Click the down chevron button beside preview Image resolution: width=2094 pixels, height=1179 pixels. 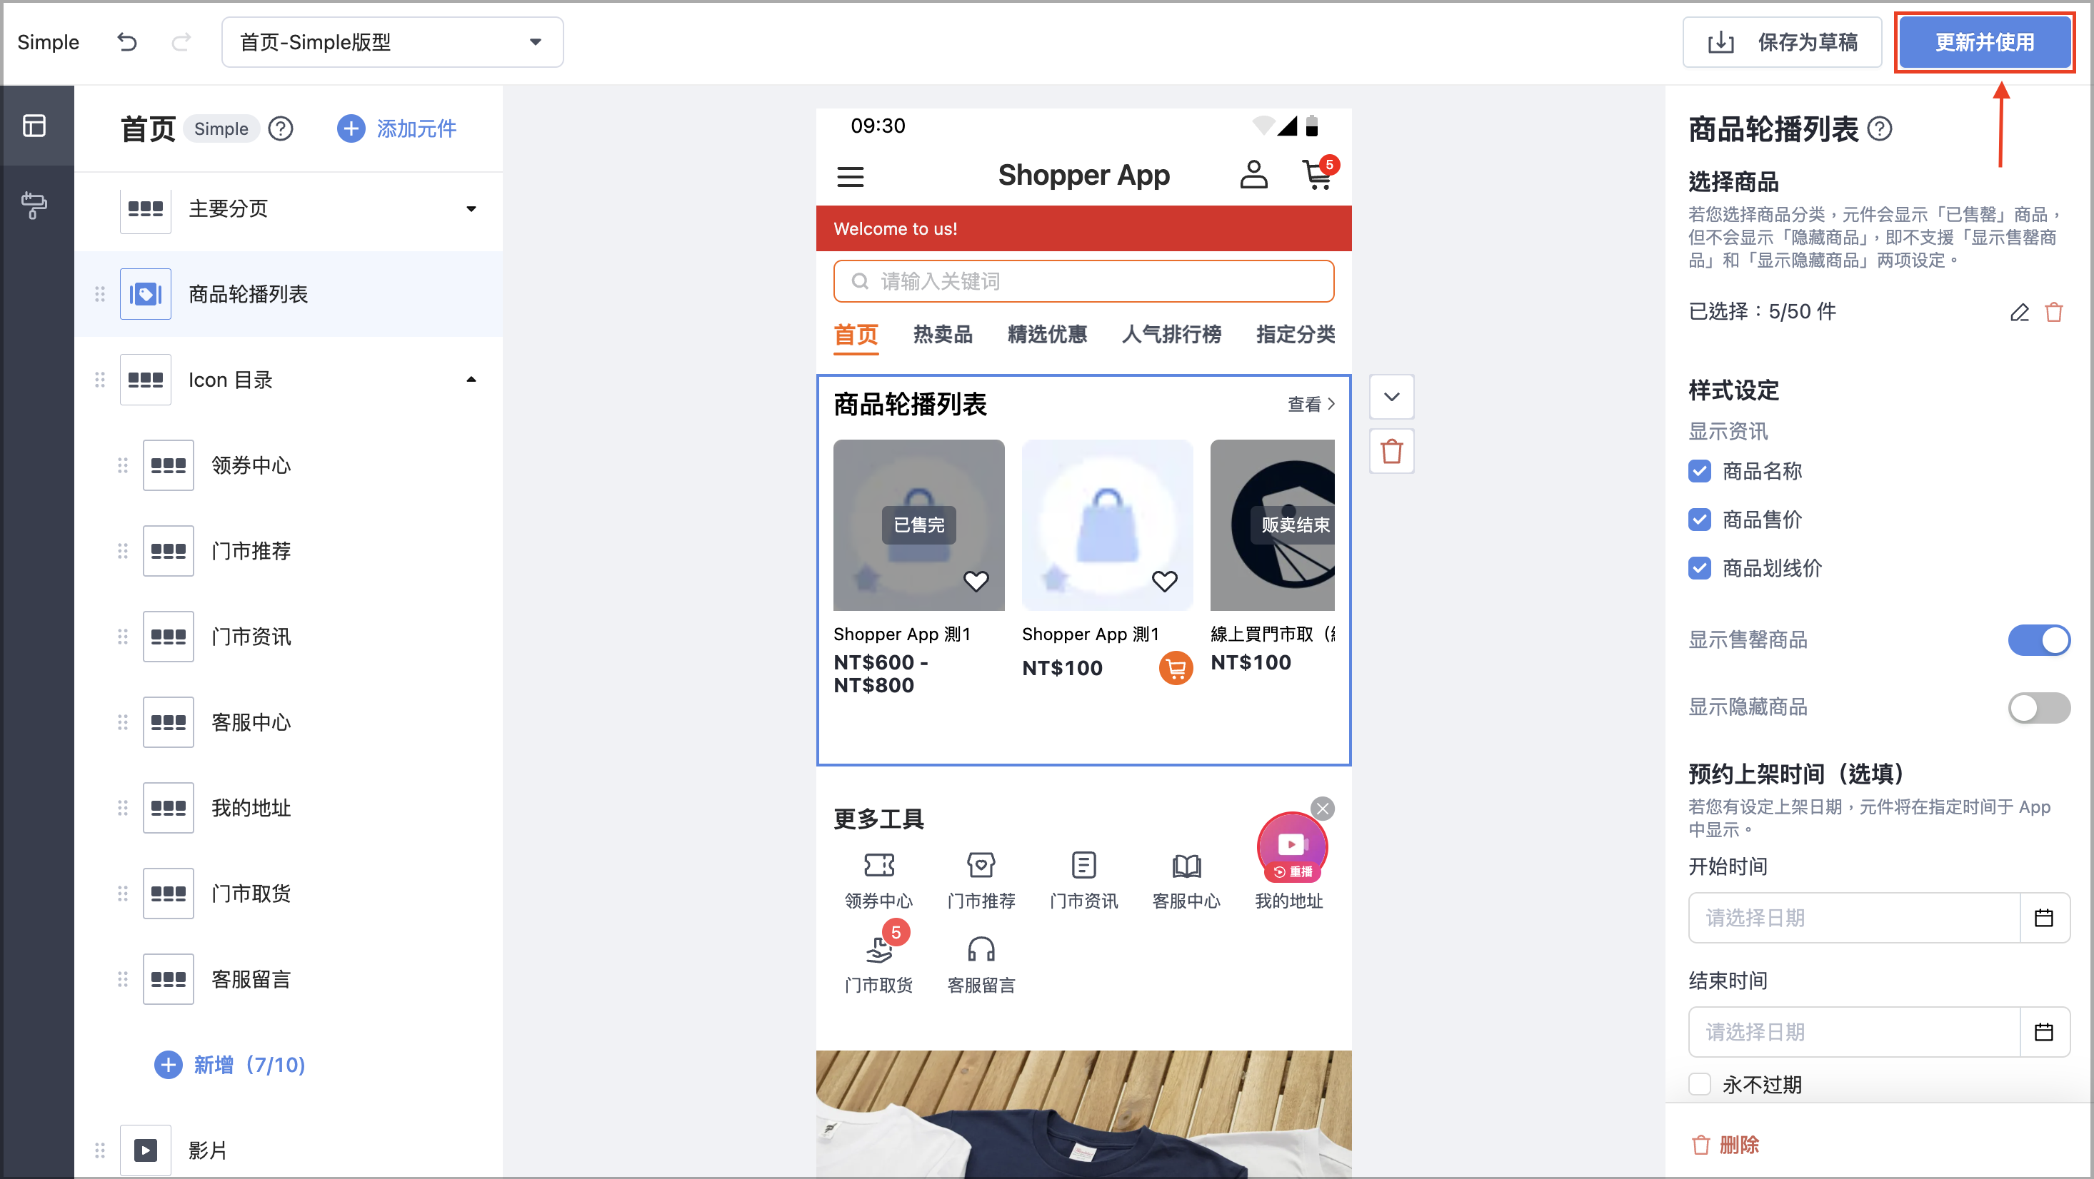pyautogui.click(x=1392, y=398)
